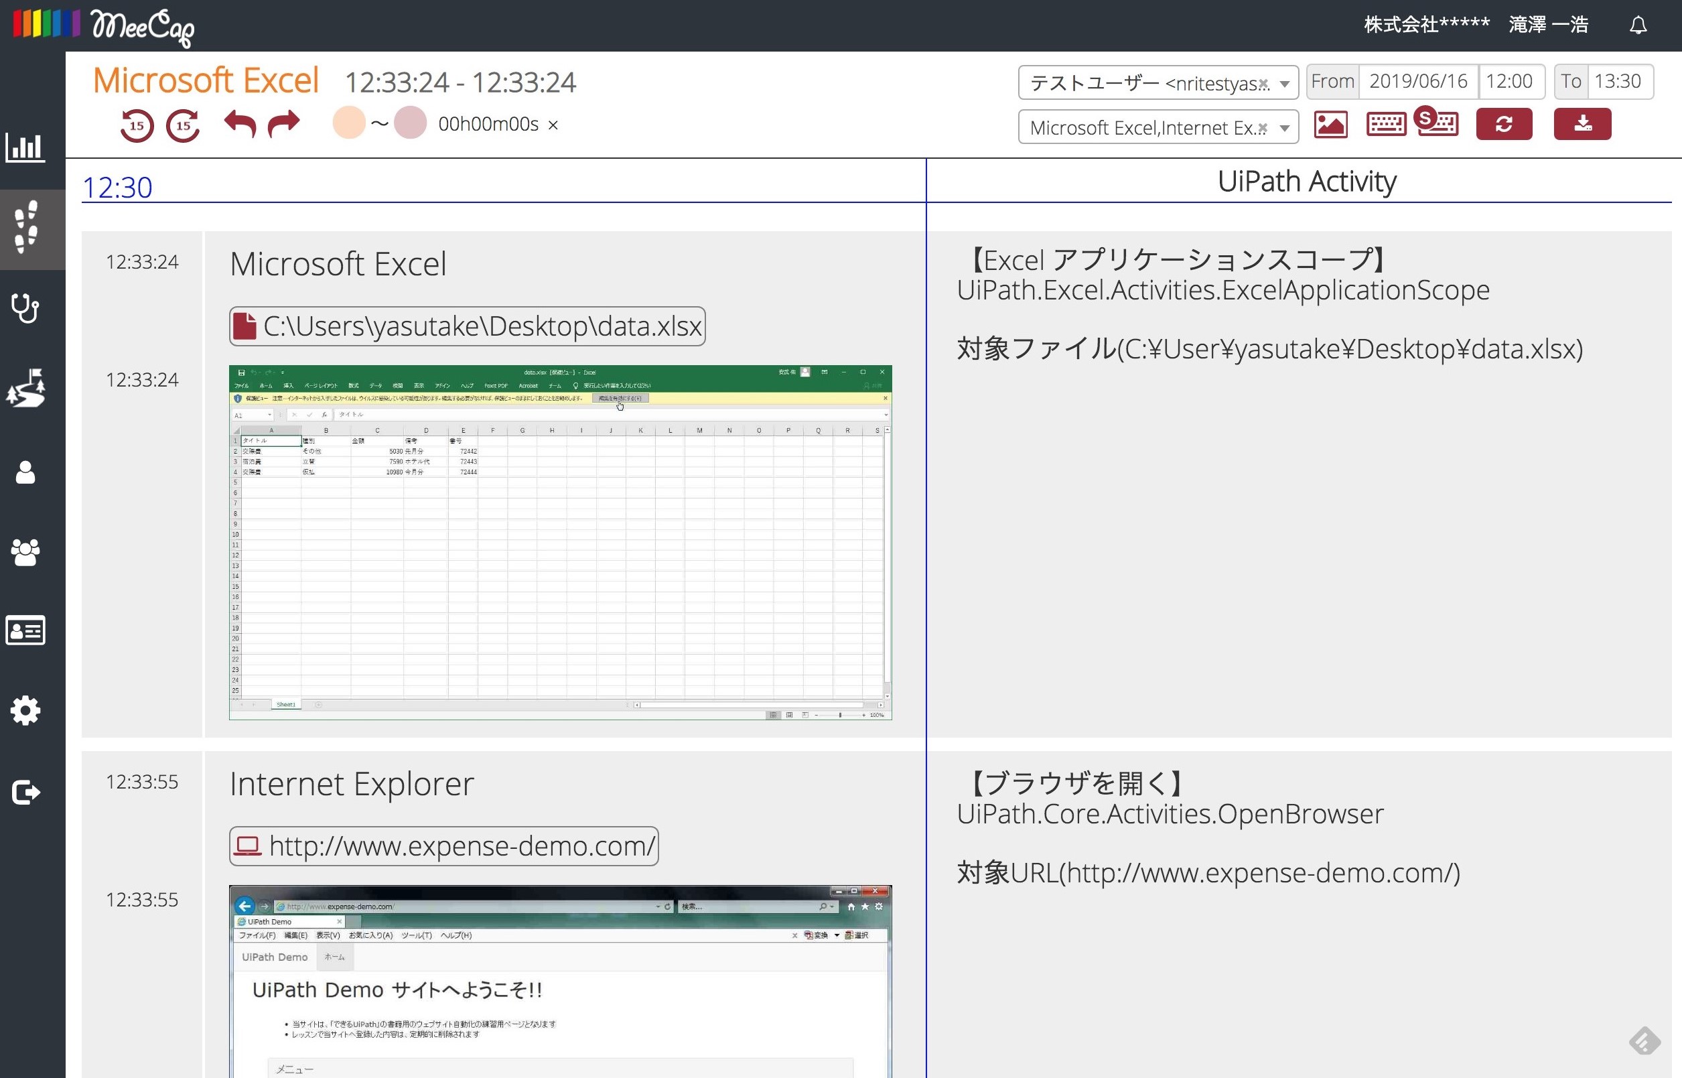Open the ID card profile page
This screenshot has height=1078, width=1682.
coord(26,630)
